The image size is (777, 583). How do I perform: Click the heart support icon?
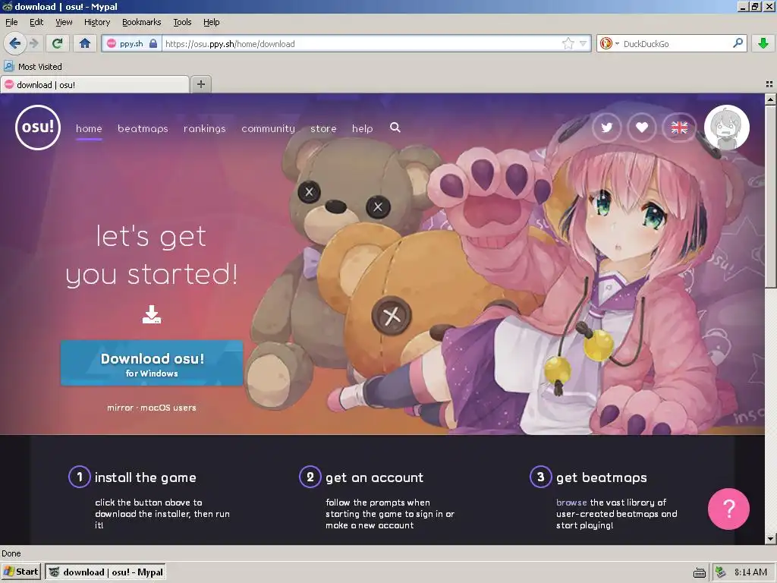[x=642, y=128]
